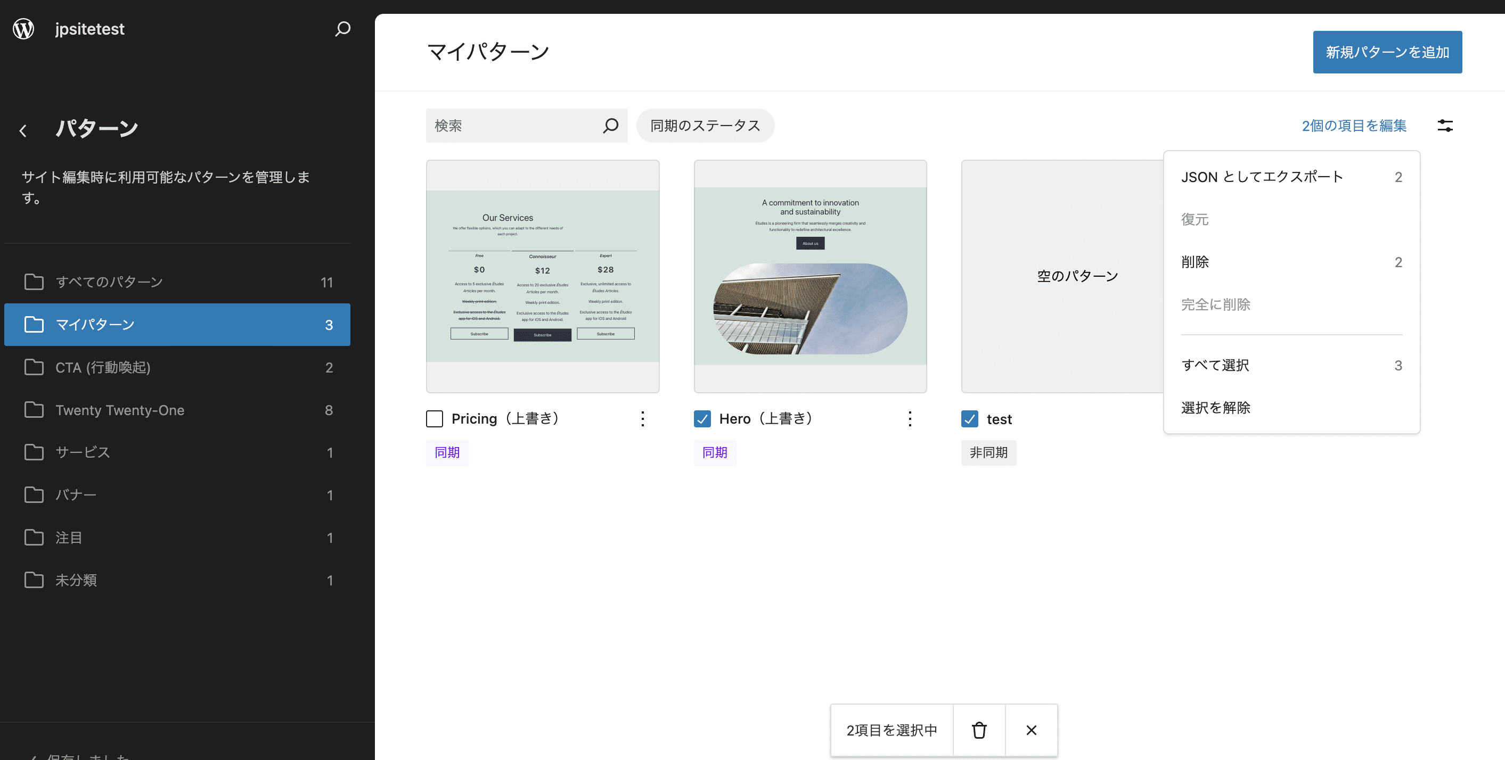Open view options sliders icon
1505x760 pixels.
(1445, 126)
